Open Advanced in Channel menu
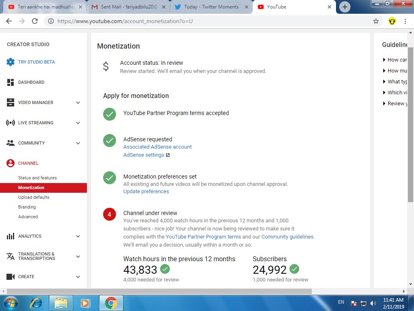 [28, 217]
